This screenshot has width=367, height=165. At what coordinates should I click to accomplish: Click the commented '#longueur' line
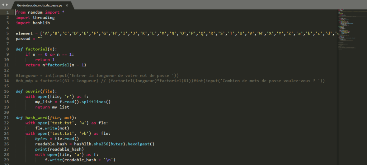(x=97, y=75)
